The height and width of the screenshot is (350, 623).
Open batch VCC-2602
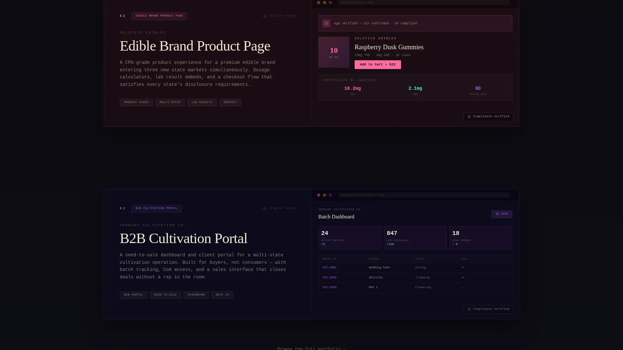[329, 278]
